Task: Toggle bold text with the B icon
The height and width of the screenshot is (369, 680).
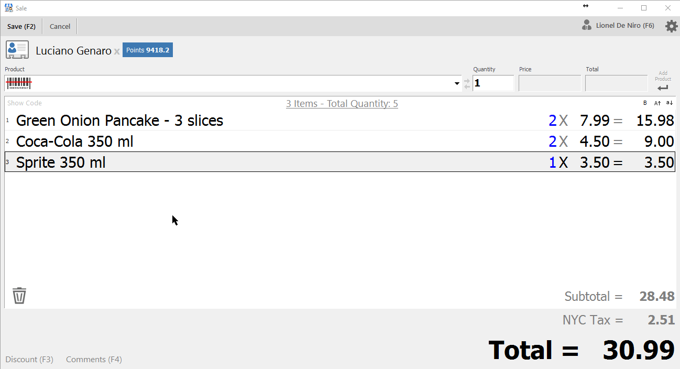Action: point(645,103)
